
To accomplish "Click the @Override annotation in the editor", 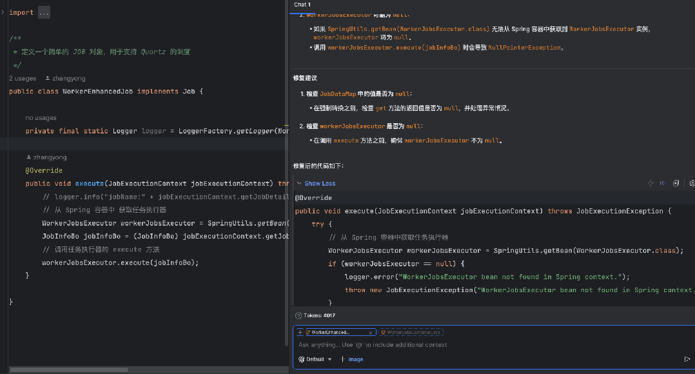I will pos(44,171).
